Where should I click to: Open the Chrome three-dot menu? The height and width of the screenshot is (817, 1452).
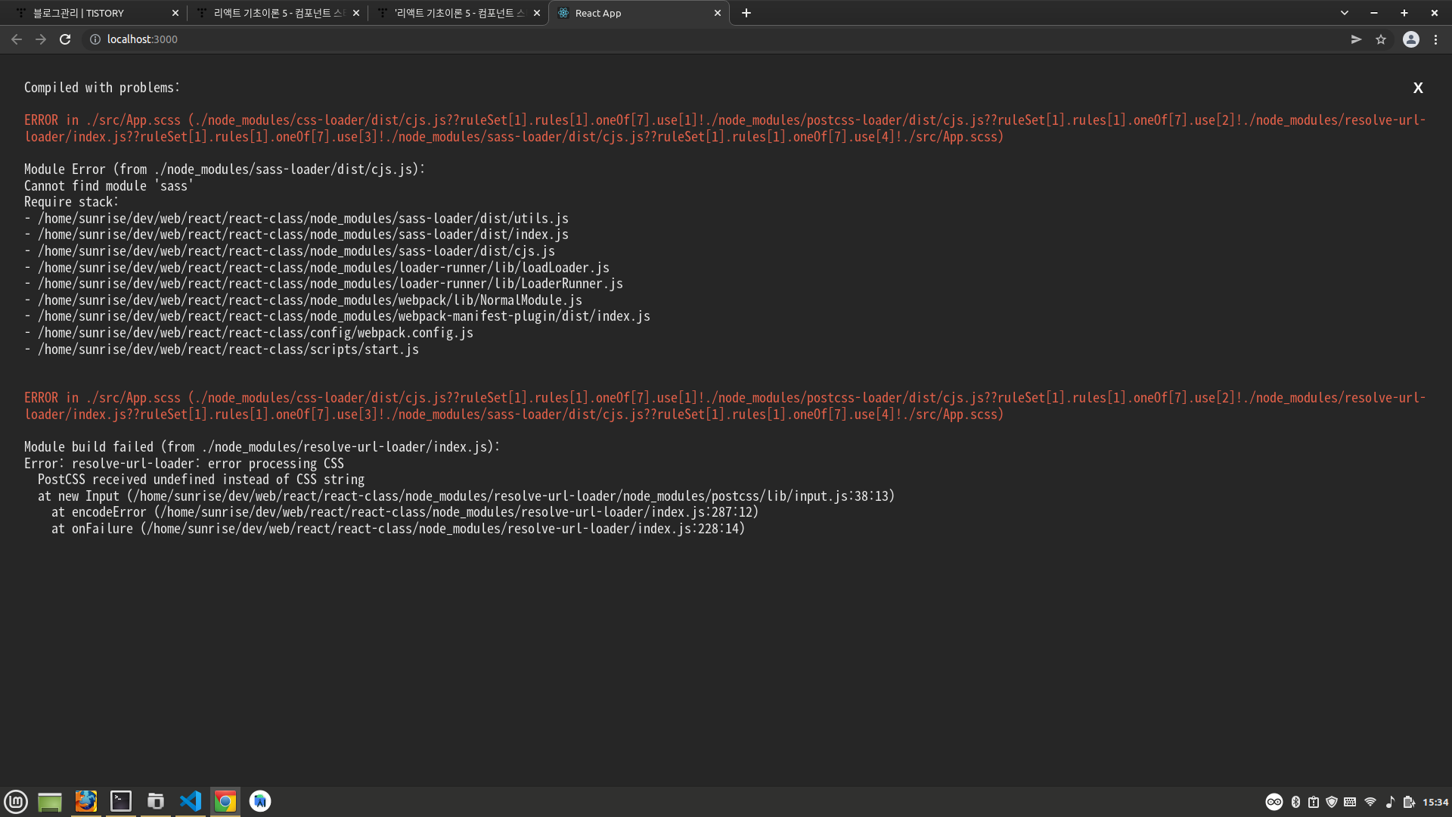pyautogui.click(x=1435, y=39)
